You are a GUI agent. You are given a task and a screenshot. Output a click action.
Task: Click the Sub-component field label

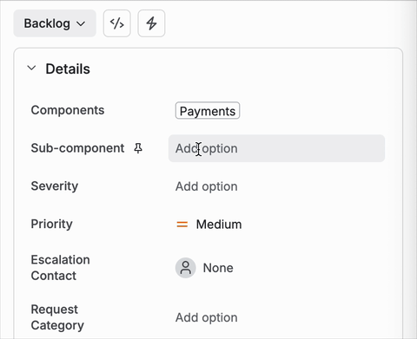click(77, 148)
